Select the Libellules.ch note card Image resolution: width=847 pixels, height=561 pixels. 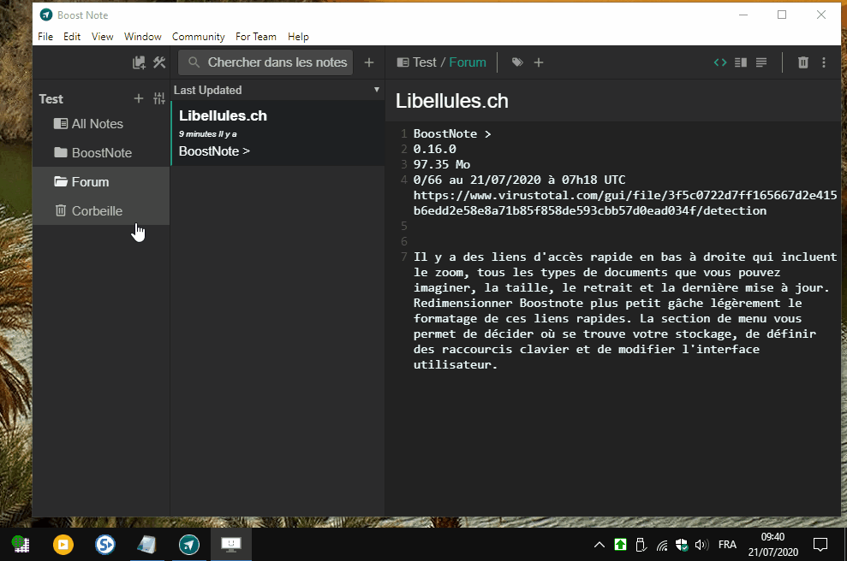277,133
